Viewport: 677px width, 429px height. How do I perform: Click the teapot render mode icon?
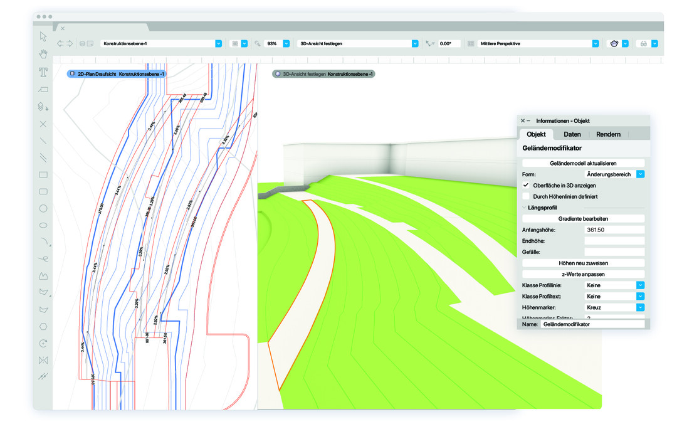(x=614, y=44)
